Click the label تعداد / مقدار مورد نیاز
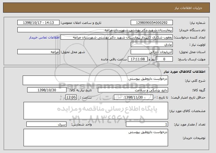The image size is (216, 153). tap(190, 124)
